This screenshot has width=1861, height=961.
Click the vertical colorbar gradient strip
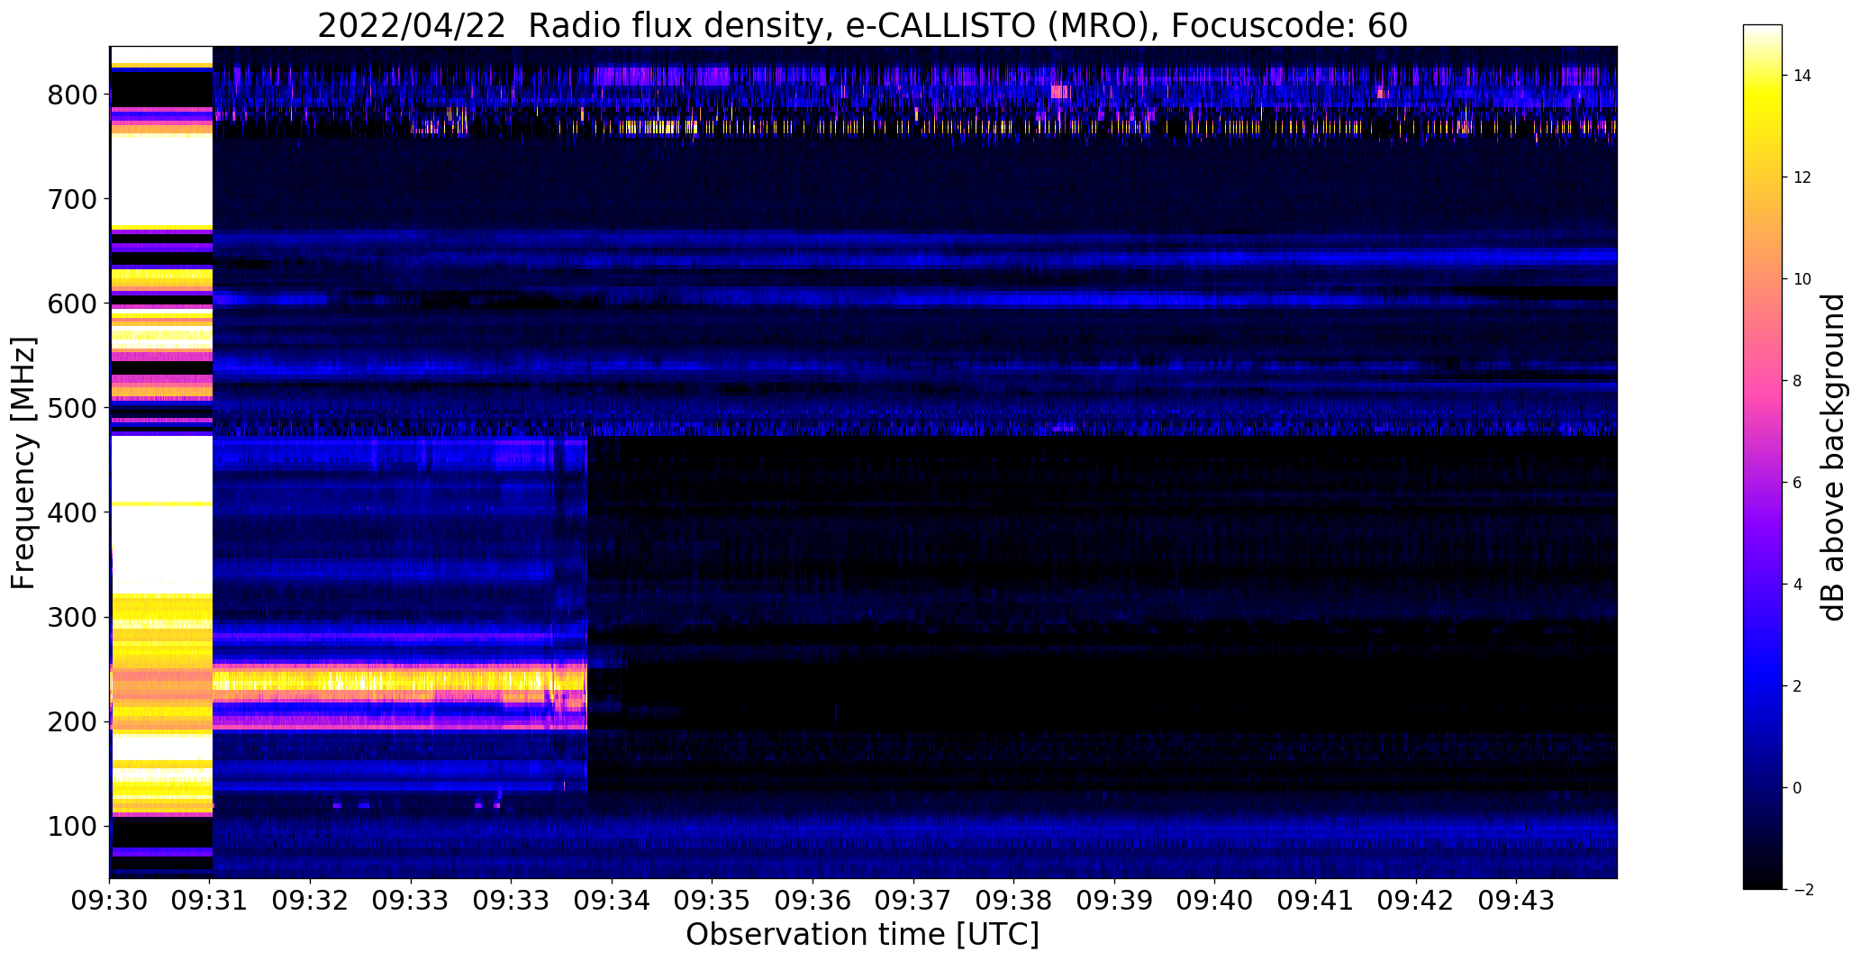[x=1763, y=457]
